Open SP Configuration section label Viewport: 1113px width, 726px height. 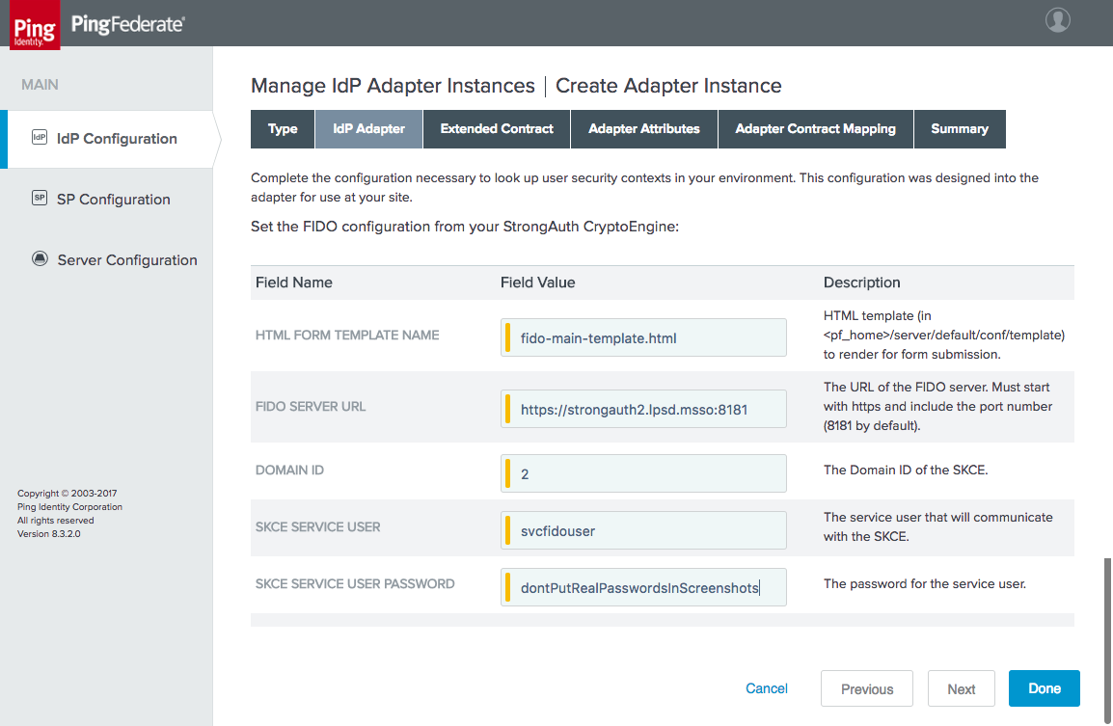pos(114,200)
